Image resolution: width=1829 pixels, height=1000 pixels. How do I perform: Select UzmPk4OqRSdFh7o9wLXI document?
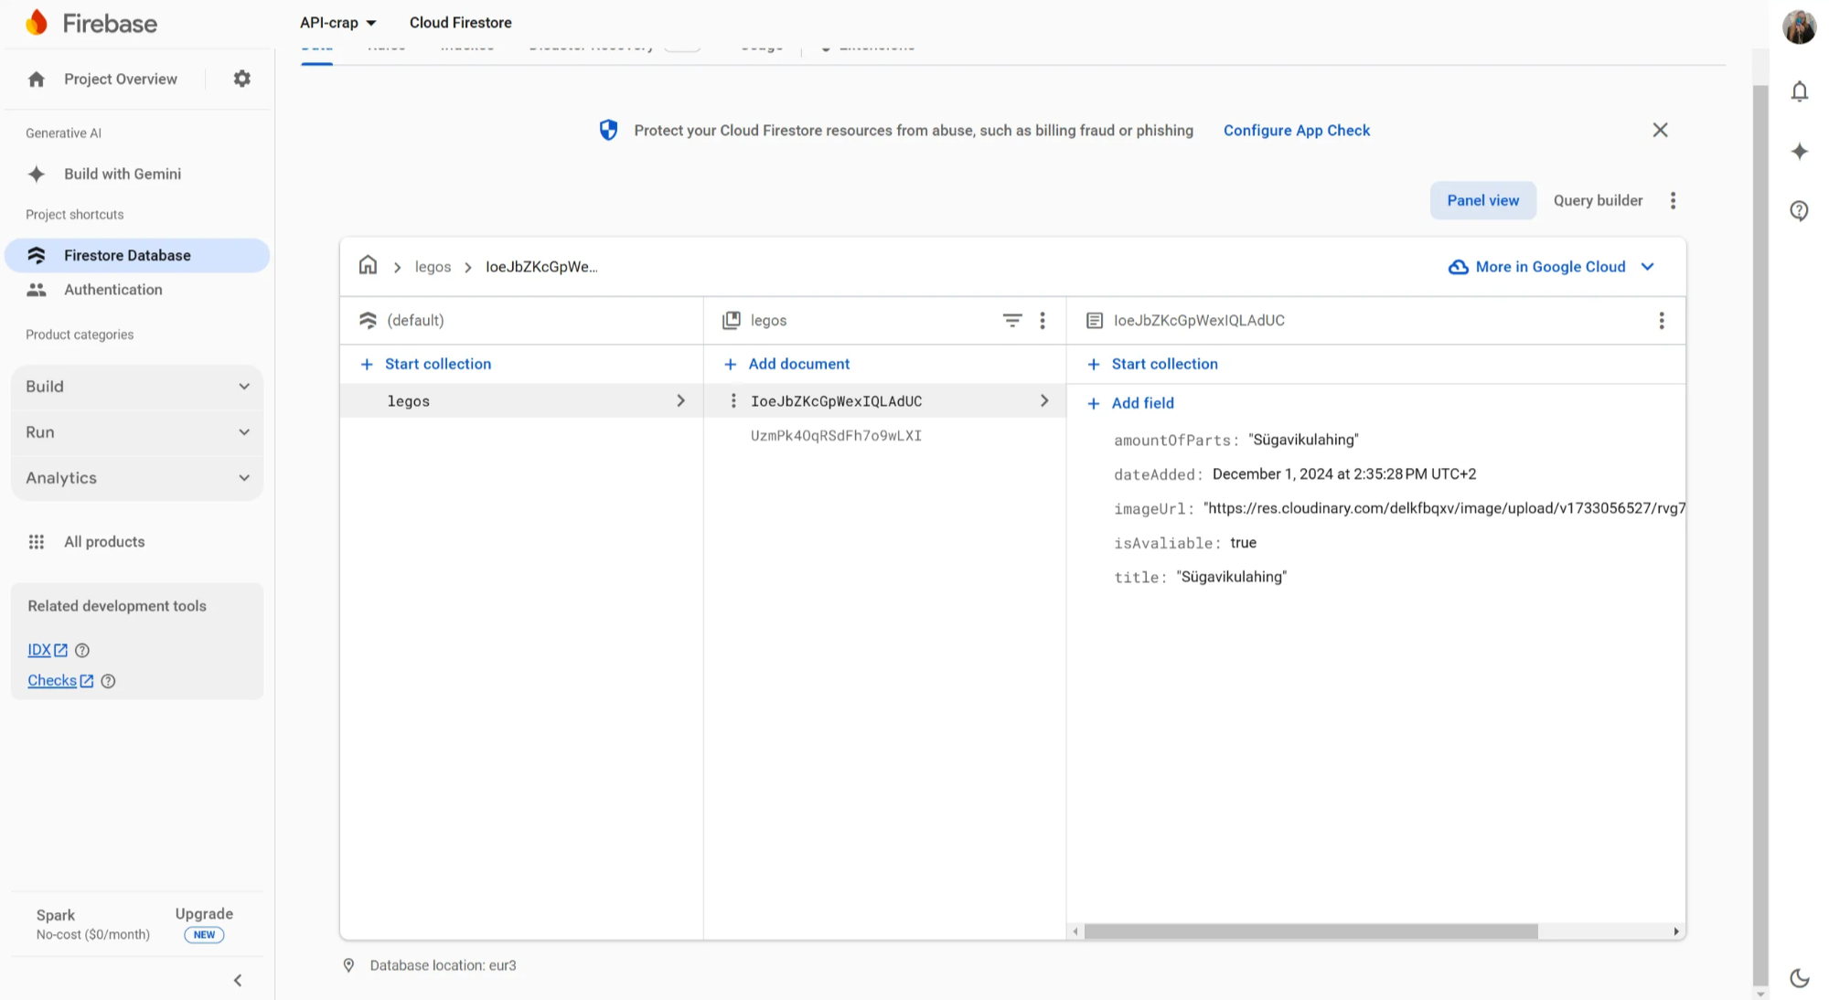pos(836,435)
